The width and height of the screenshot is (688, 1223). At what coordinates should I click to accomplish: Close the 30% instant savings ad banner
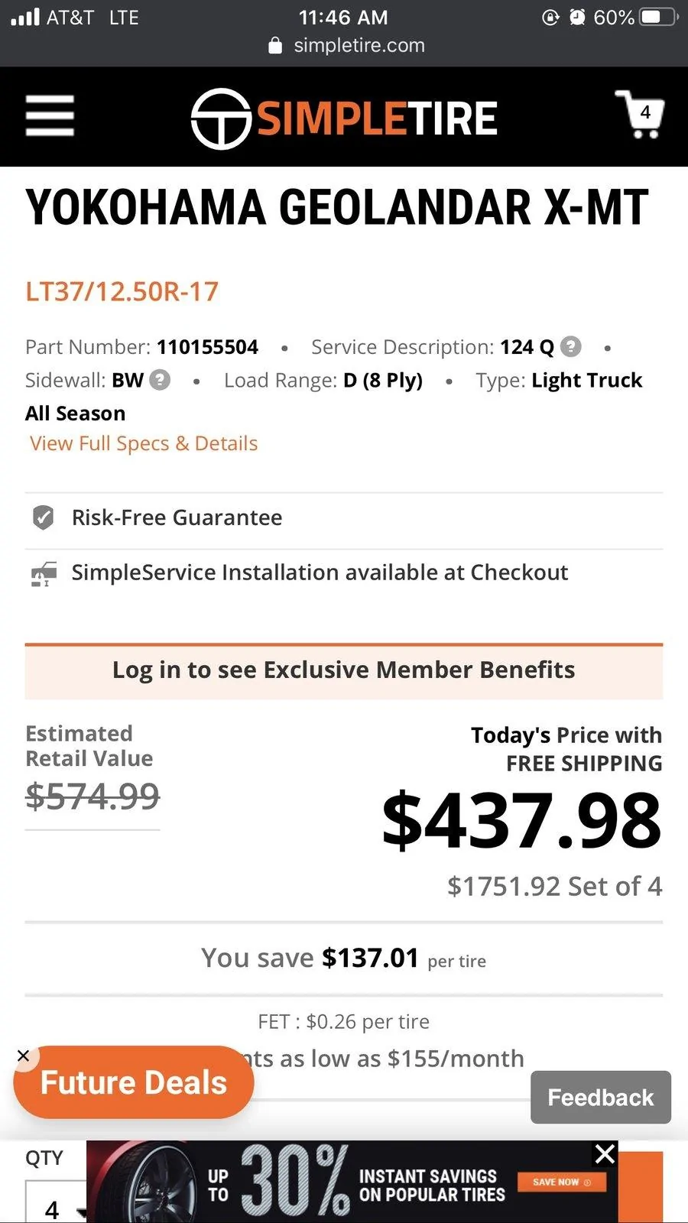pyautogui.click(x=605, y=1153)
